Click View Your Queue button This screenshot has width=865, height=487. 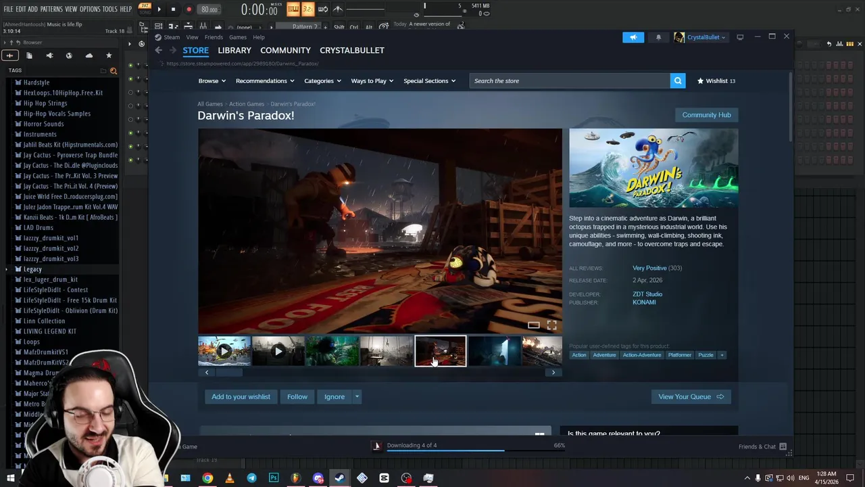coord(691,397)
